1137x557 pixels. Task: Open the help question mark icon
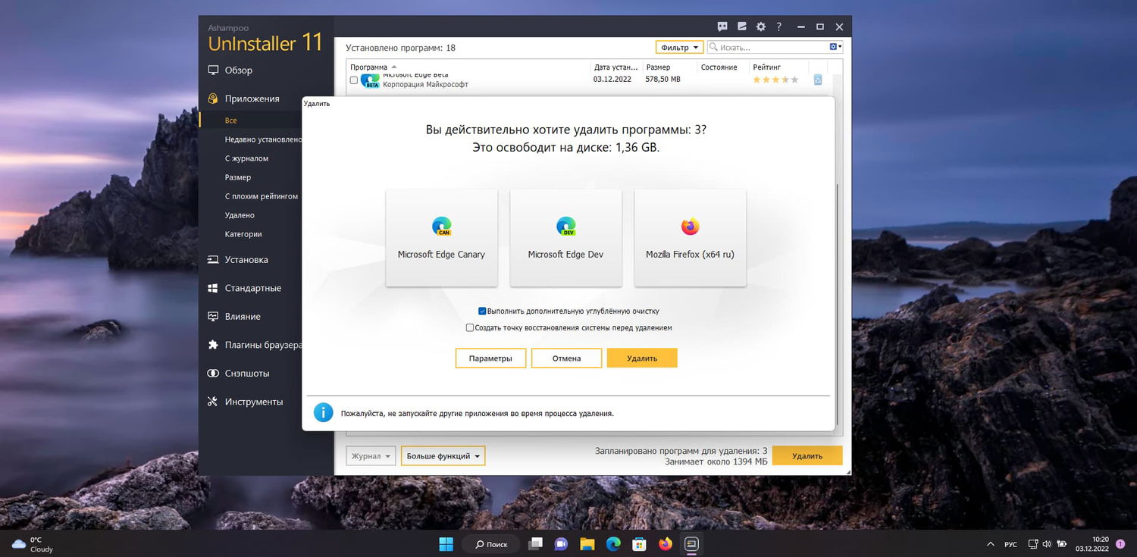point(779,26)
